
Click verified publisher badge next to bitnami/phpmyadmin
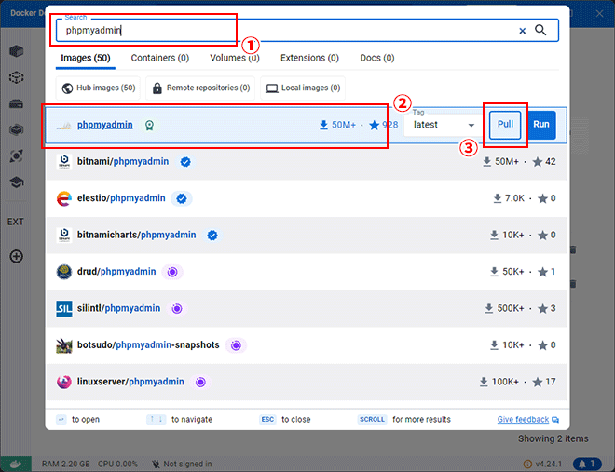pyautogui.click(x=185, y=162)
